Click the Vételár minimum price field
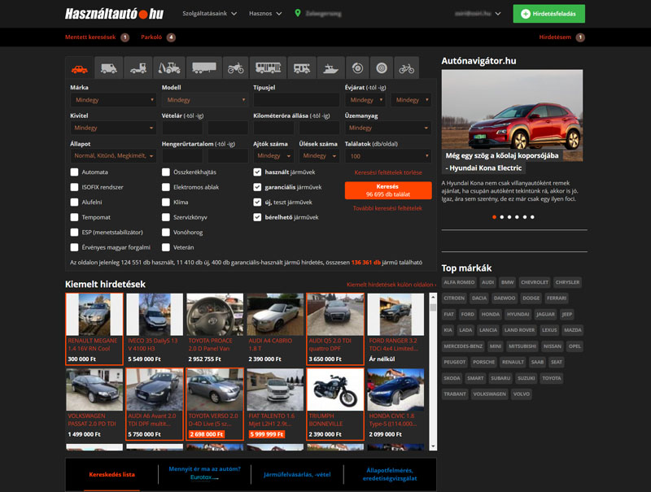651x492 pixels. click(182, 128)
